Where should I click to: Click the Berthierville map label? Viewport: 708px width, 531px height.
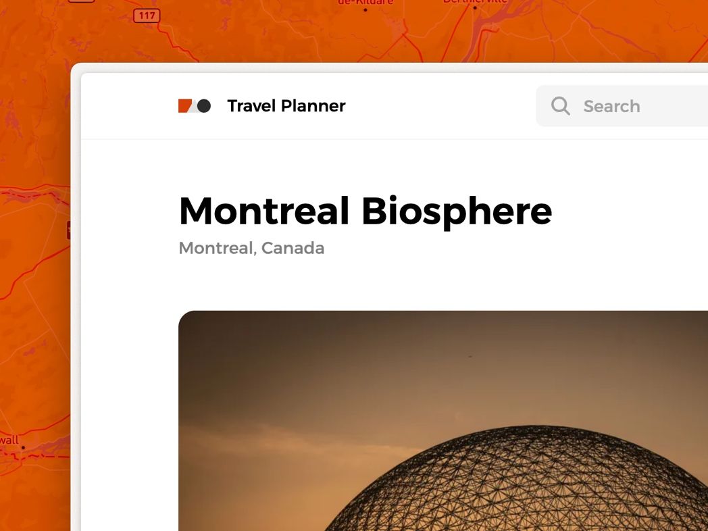(x=474, y=1)
